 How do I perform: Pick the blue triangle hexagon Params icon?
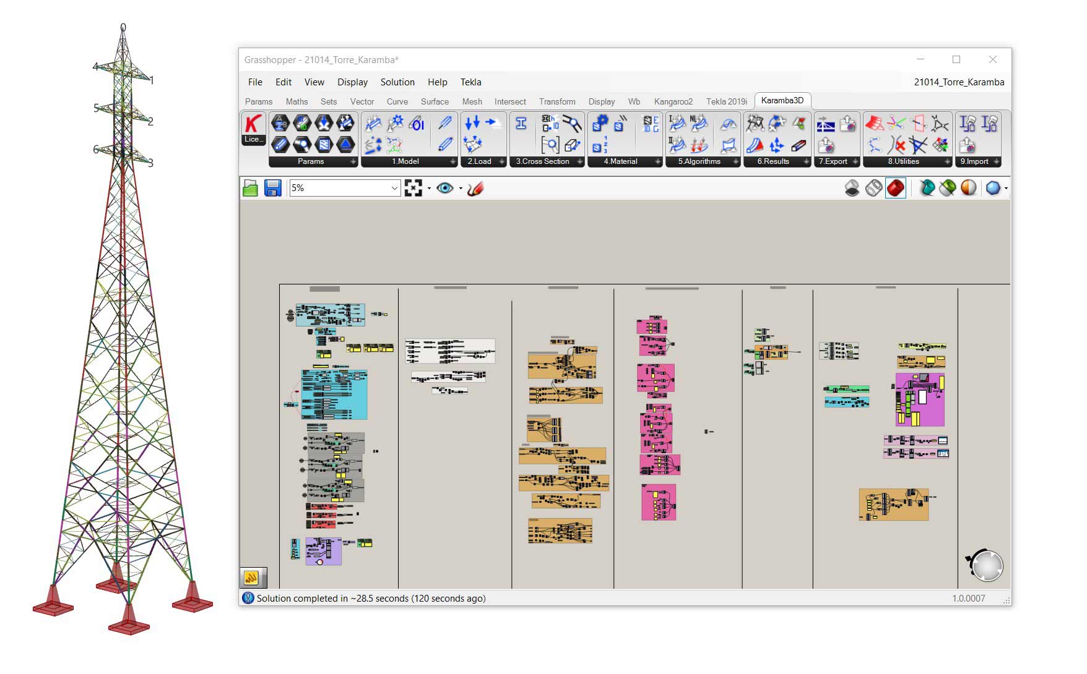tap(345, 145)
